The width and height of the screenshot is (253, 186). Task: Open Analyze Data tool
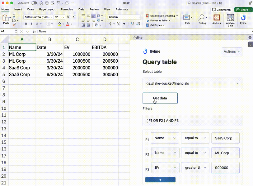pyautogui.click(x=230, y=20)
